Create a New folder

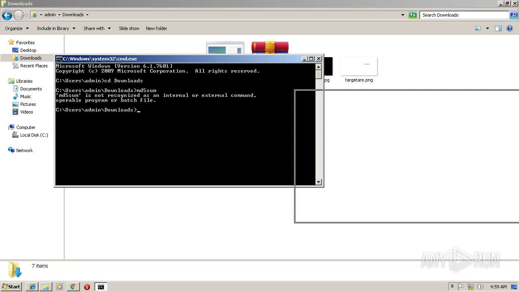(157, 28)
